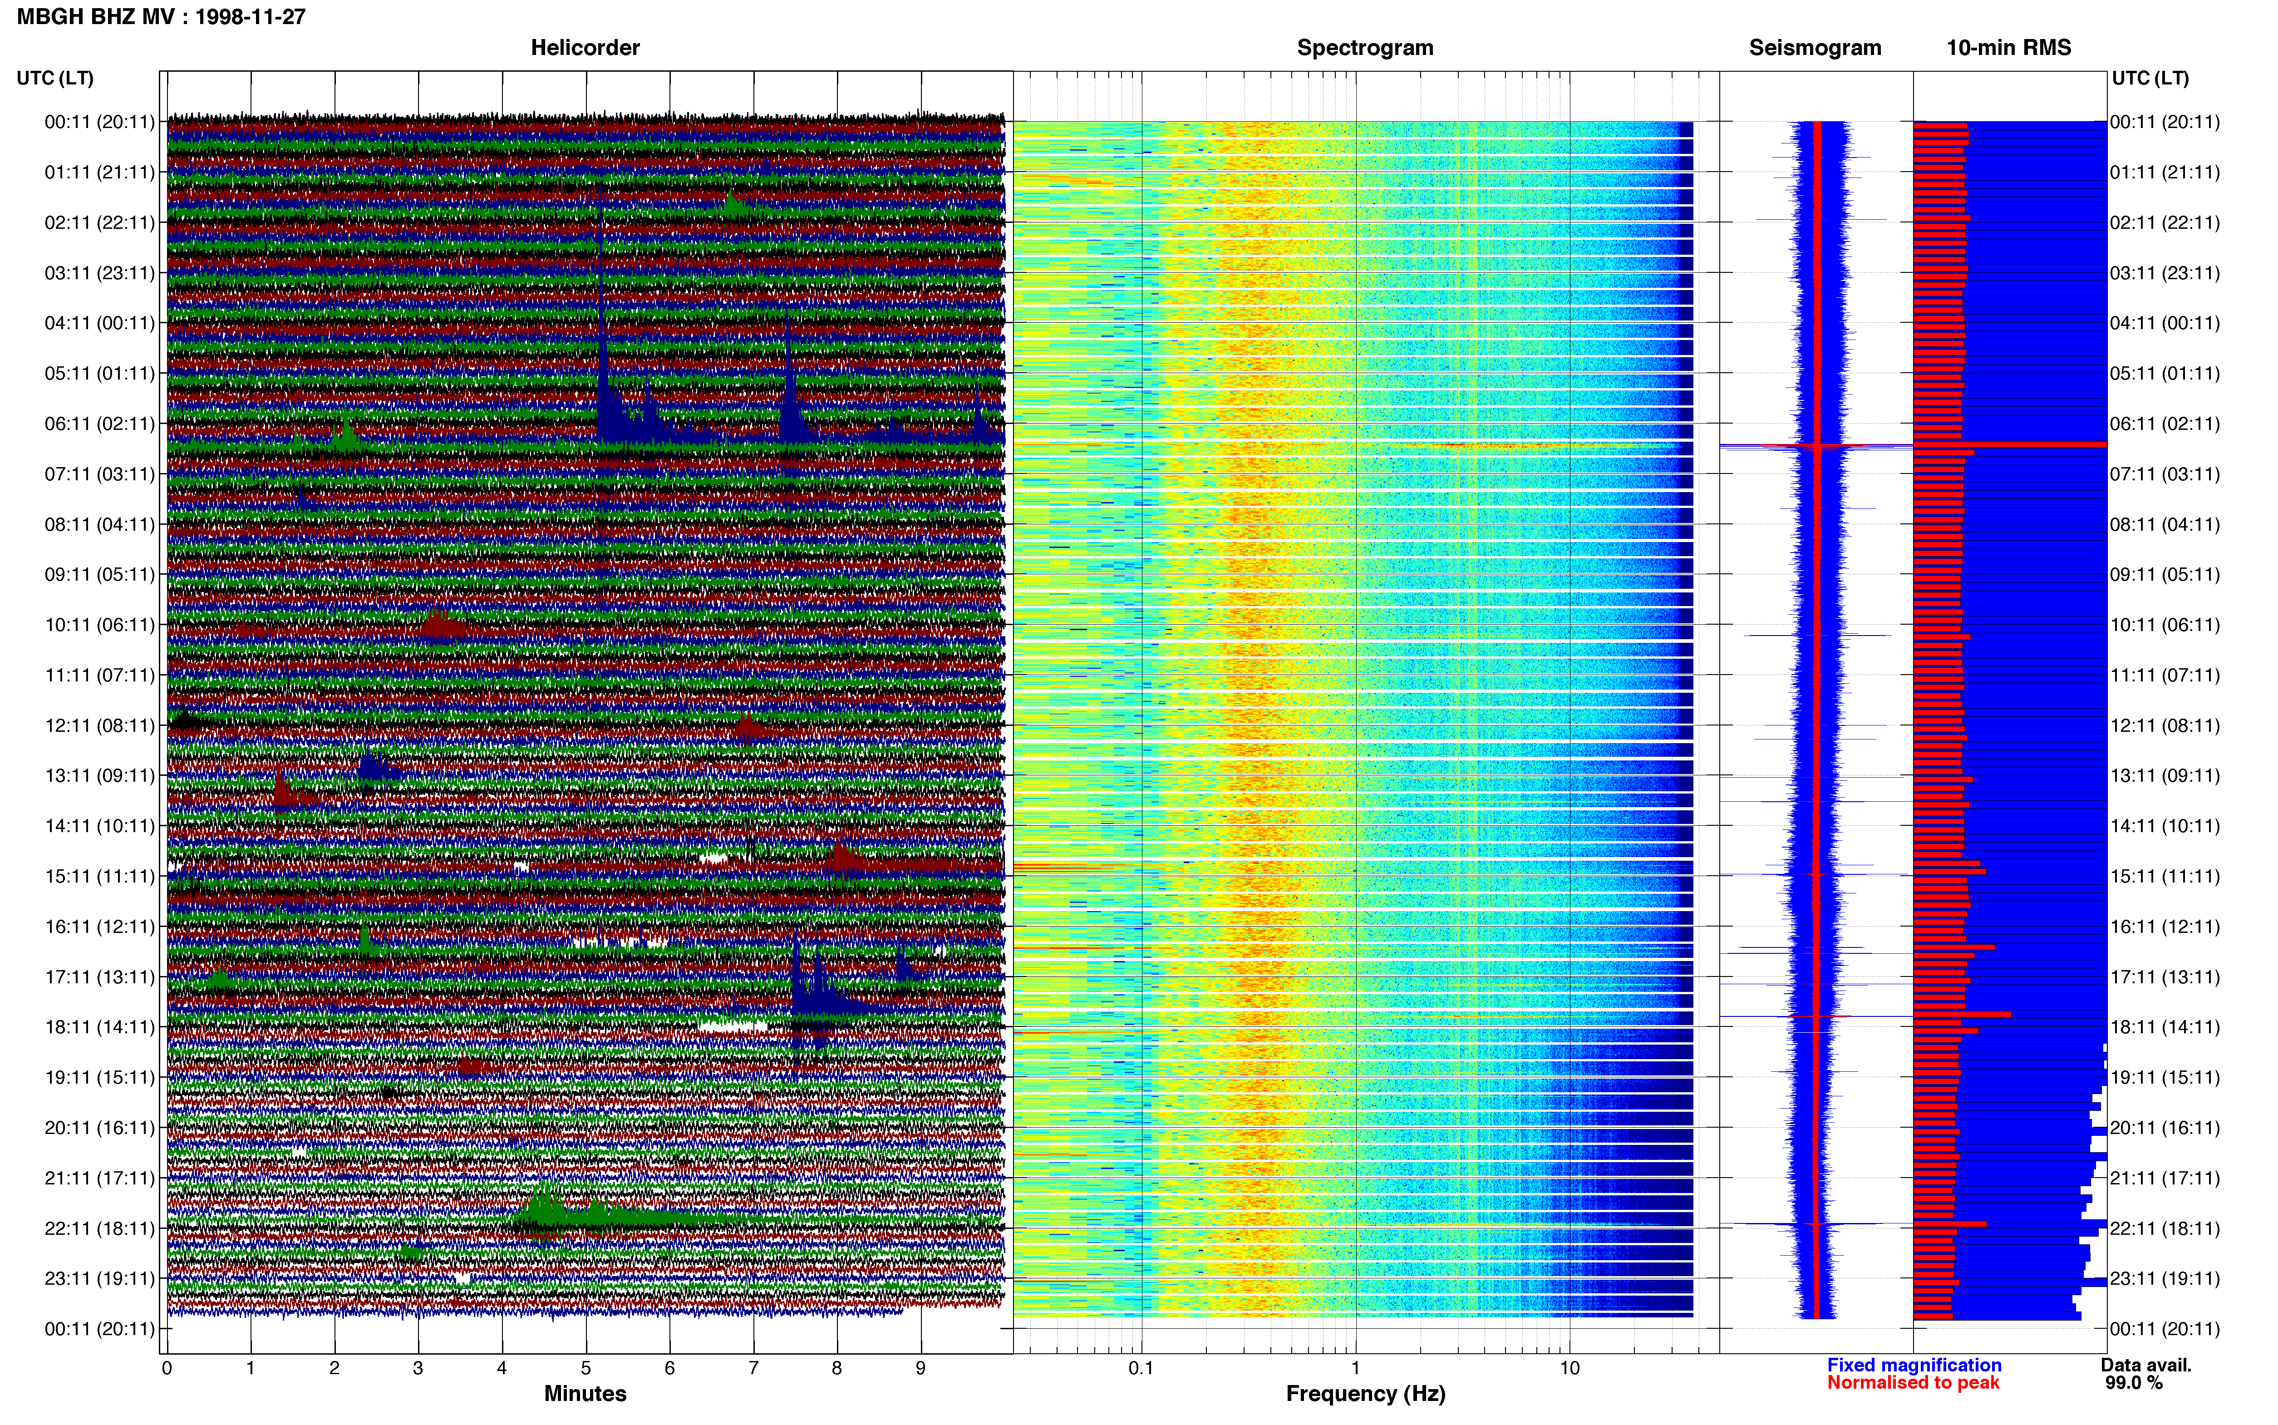Click the left time label '07:11 (03:11)'
Screen dimensions: 2278x1425
100,474
